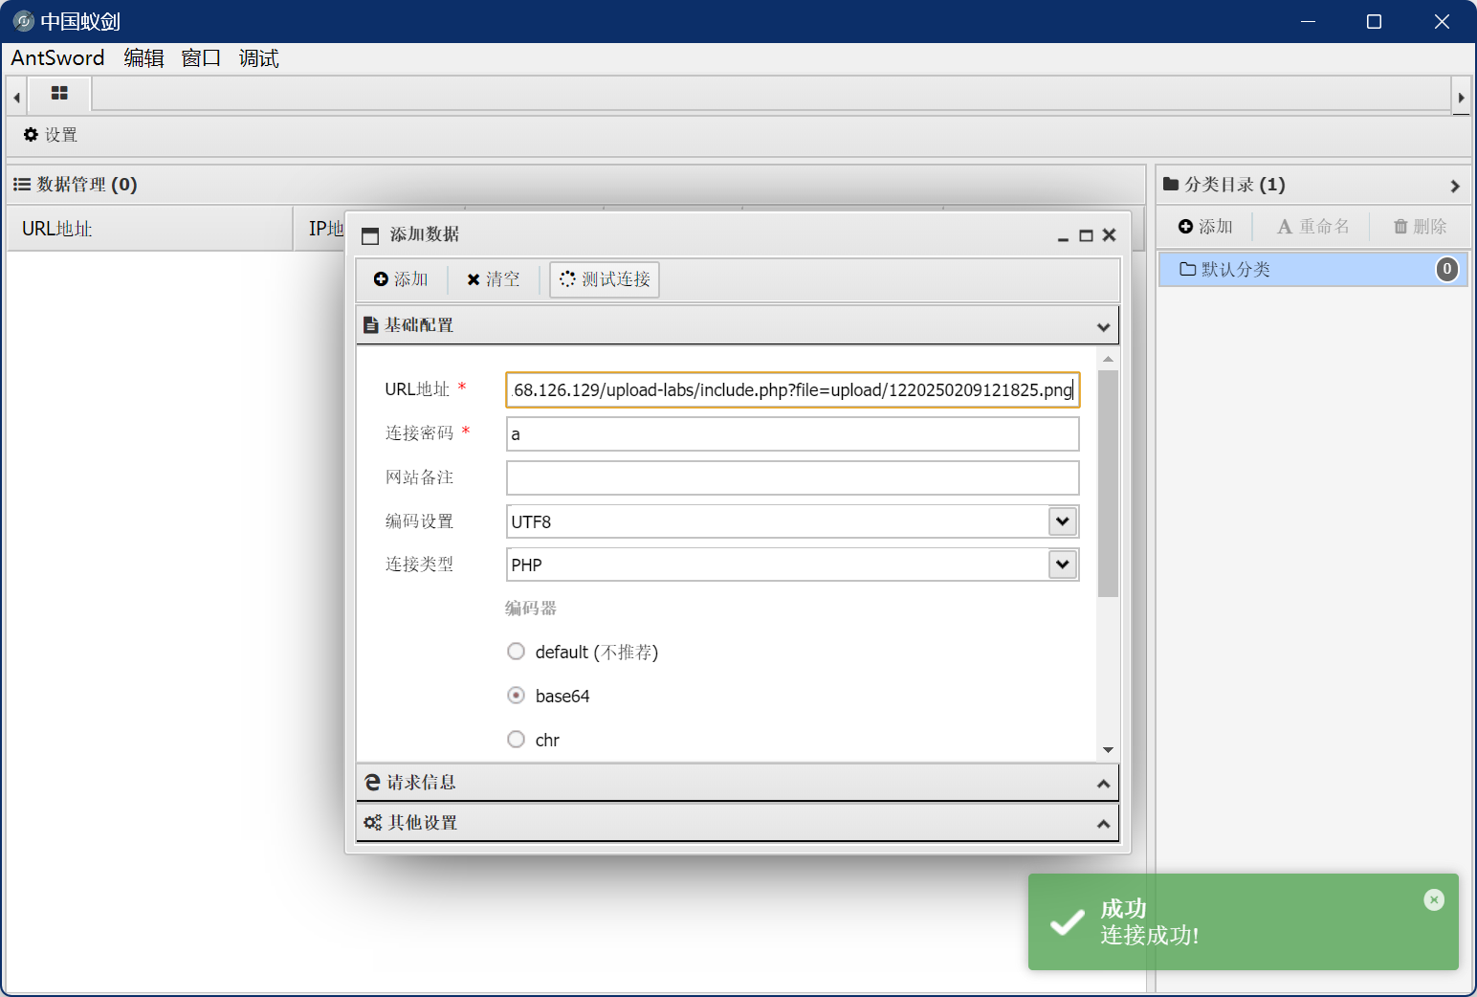
Task: Click the 数据管理 (0) panel header
Action: pos(576,185)
